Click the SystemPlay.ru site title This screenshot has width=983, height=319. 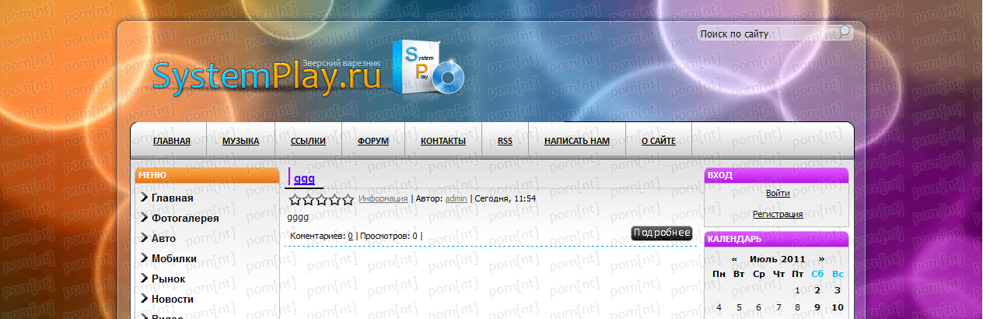pyautogui.click(x=267, y=78)
